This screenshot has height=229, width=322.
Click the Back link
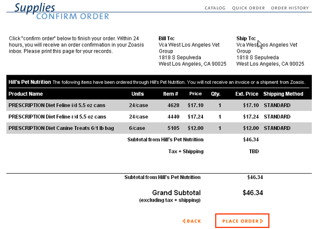click(192, 221)
